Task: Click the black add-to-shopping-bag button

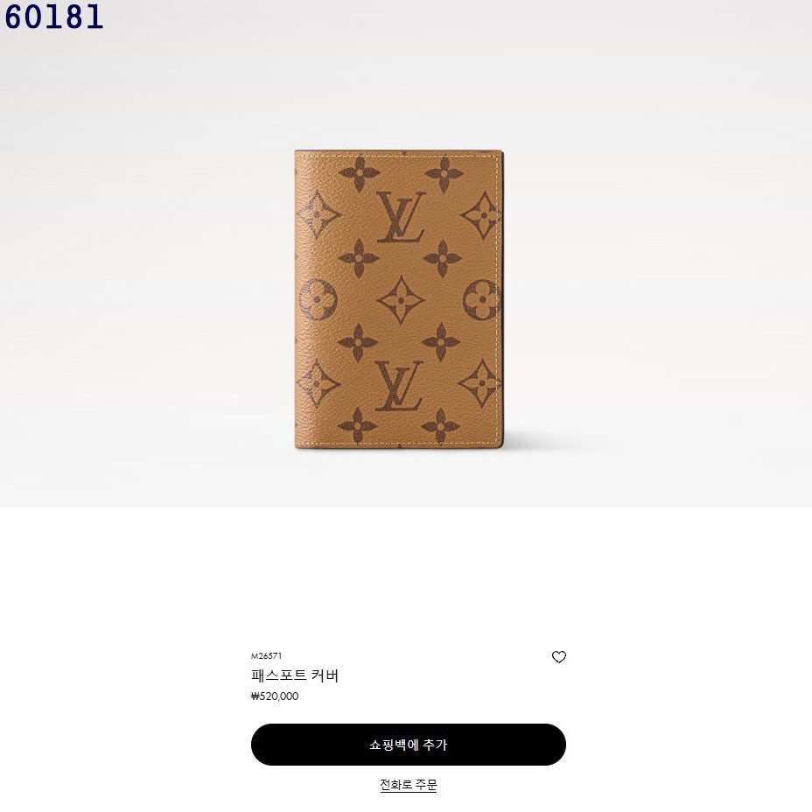Action: [x=408, y=744]
